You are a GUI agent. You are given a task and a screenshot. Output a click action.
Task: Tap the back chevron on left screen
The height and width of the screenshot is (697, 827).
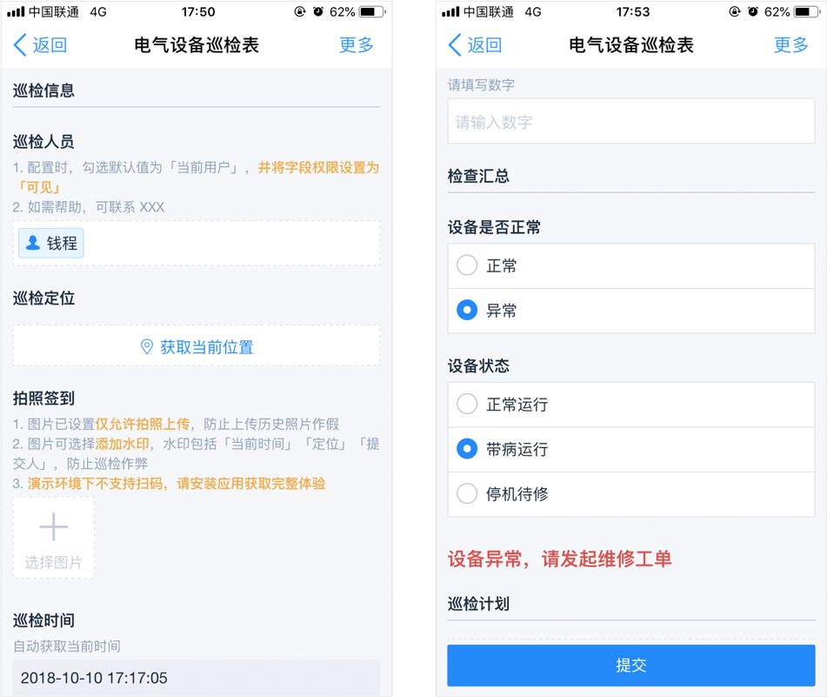pyautogui.click(x=20, y=45)
